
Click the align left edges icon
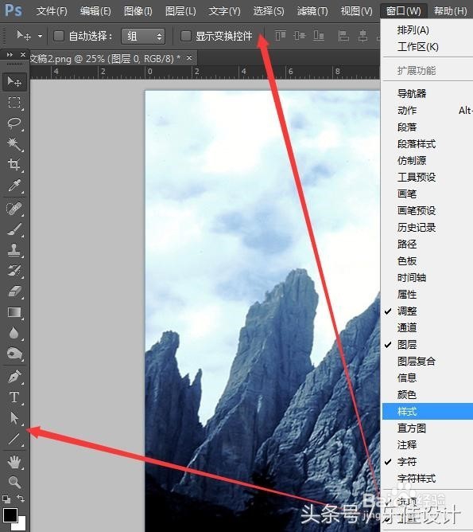pyautogui.click(x=343, y=35)
